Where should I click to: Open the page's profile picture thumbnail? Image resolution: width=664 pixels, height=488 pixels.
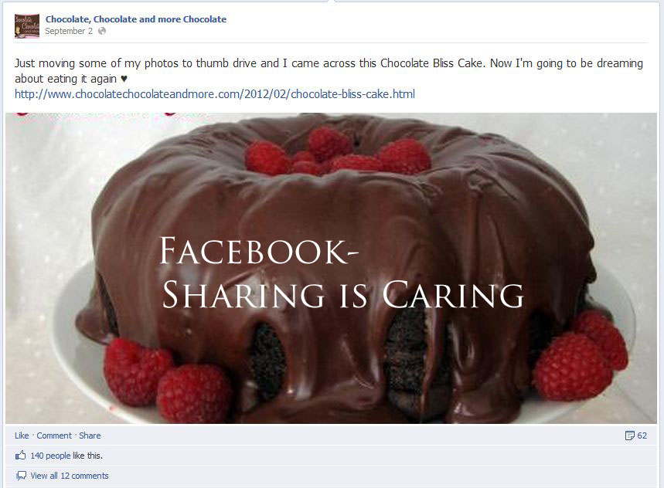pos(27,25)
